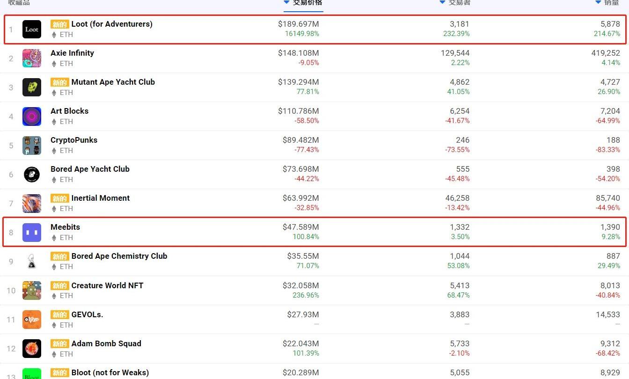Open the CryptoPunks collection avatar

(32, 146)
